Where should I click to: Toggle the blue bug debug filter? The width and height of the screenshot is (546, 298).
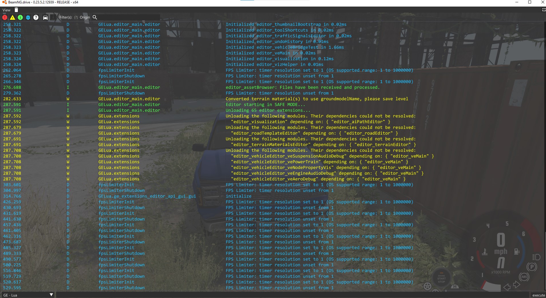pos(28,17)
